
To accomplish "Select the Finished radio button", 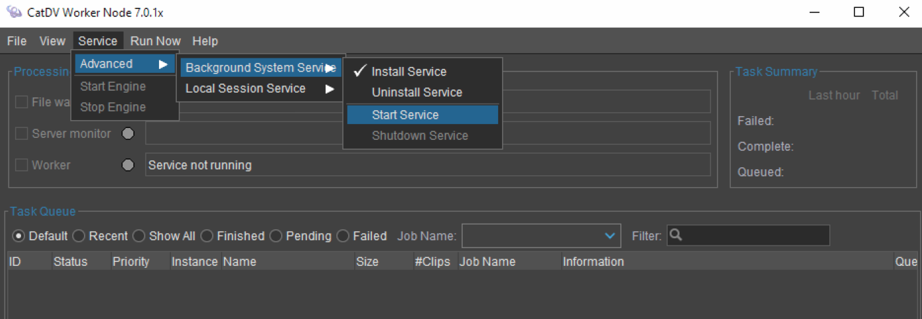I will pos(206,236).
